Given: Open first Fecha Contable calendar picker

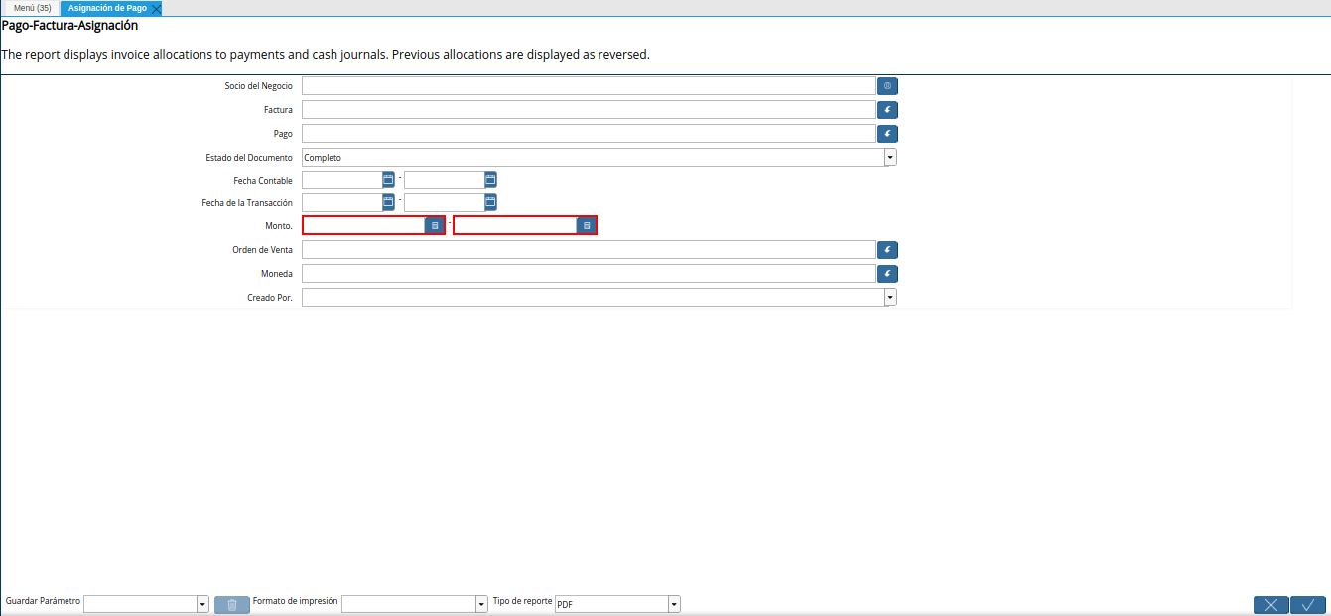Looking at the screenshot, I should pyautogui.click(x=388, y=180).
